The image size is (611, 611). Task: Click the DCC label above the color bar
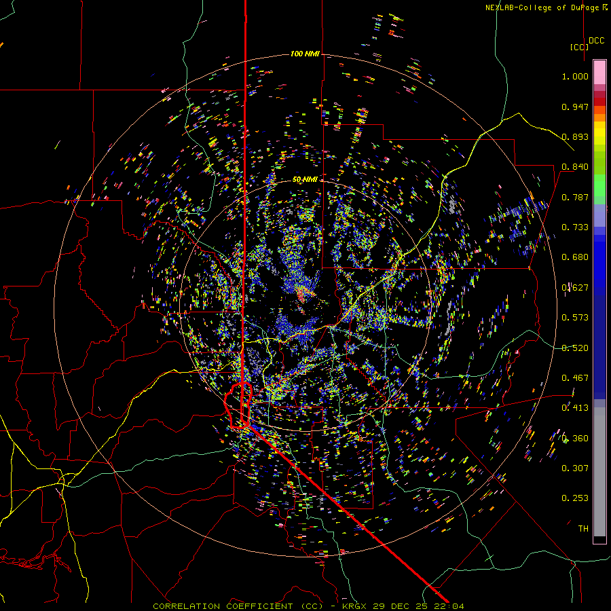(x=597, y=41)
